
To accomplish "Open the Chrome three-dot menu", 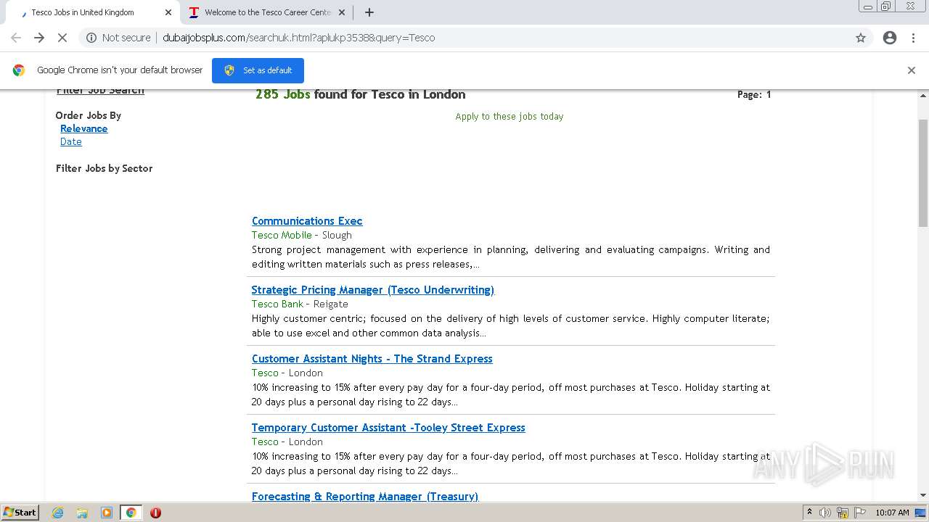I will [914, 38].
